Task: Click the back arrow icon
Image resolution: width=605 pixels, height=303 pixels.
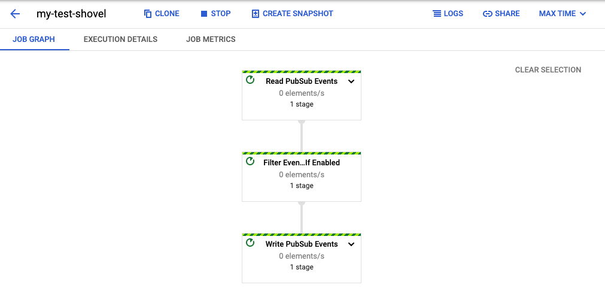Action: click(x=15, y=14)
